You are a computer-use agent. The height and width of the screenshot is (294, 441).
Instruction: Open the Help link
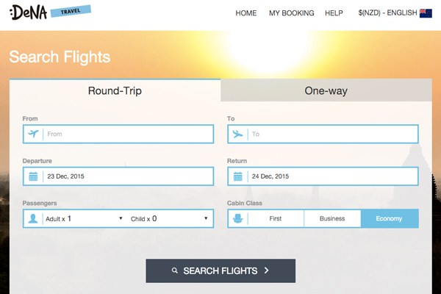[334, 13]
